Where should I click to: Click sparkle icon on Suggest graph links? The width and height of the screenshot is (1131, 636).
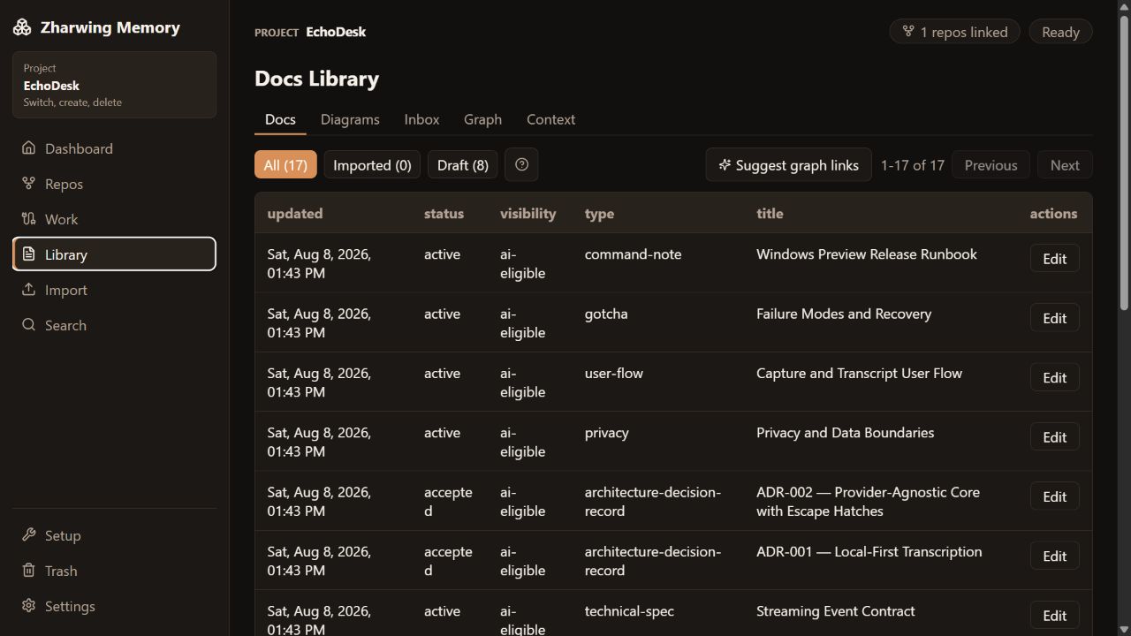pos(725,165)
